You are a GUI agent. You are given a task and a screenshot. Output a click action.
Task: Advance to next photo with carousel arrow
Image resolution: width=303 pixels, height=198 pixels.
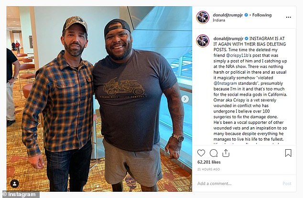pos(184,99)
